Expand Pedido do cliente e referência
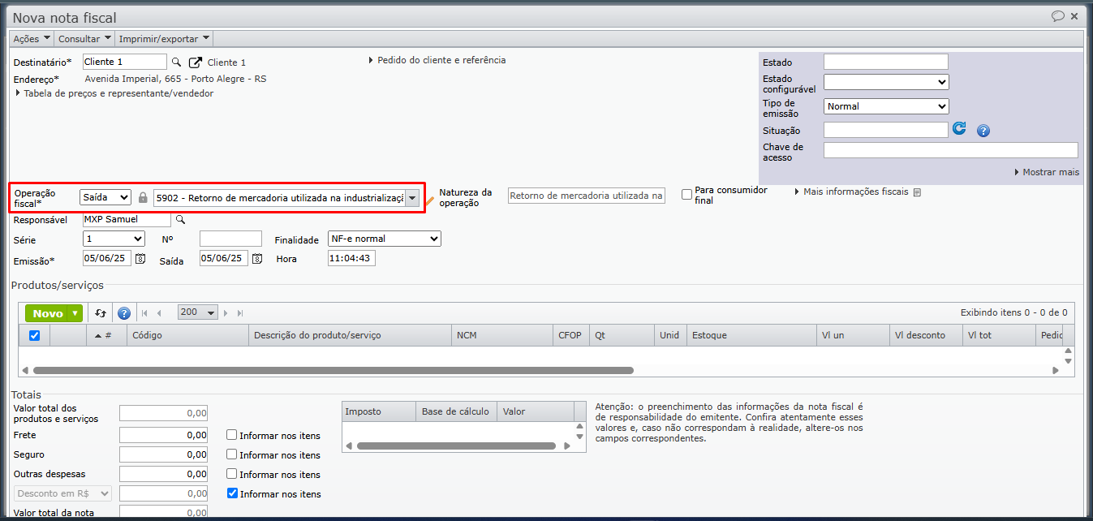1093x521 pixels. click(437, 60)
